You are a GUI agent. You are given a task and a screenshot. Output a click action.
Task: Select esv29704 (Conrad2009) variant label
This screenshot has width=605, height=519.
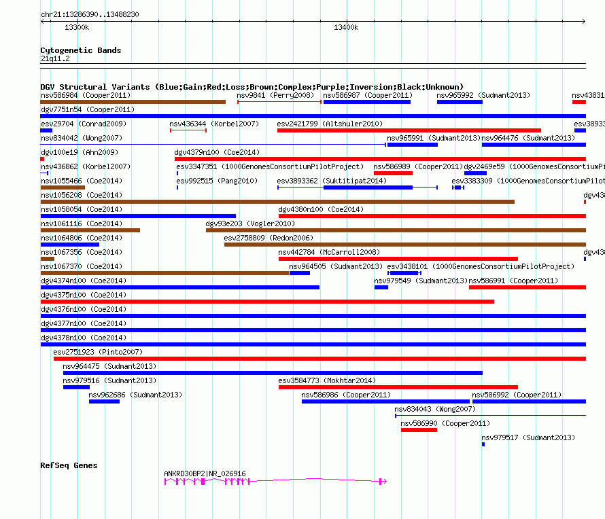(x=84, y=124)
